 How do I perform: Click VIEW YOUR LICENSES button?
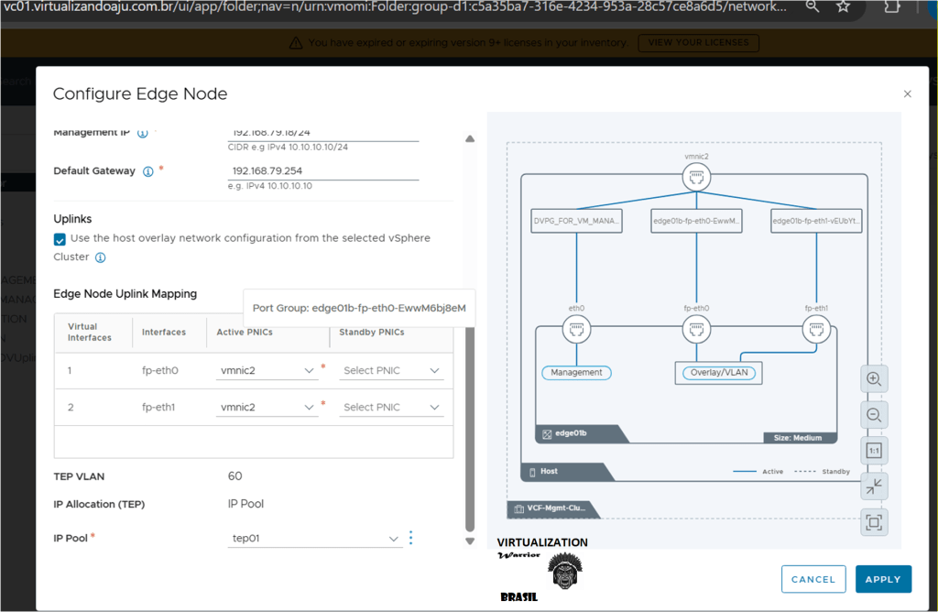click(699, 42)
